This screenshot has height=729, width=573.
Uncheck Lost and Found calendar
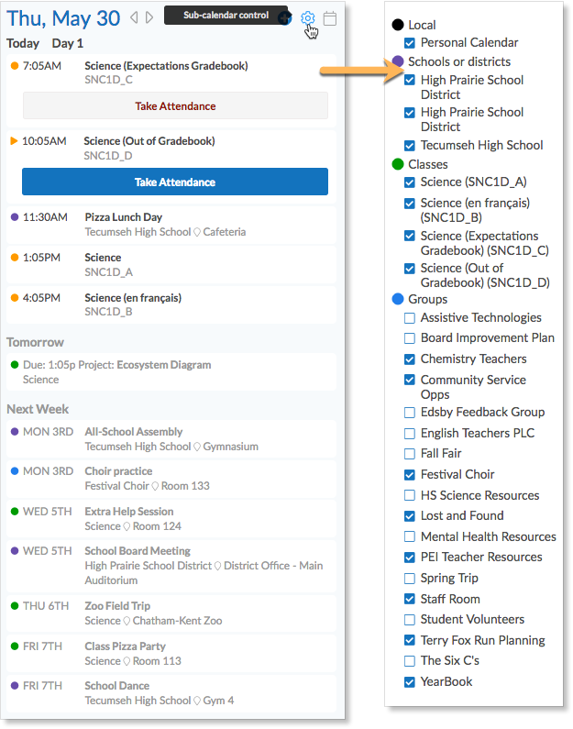point(410,516)
